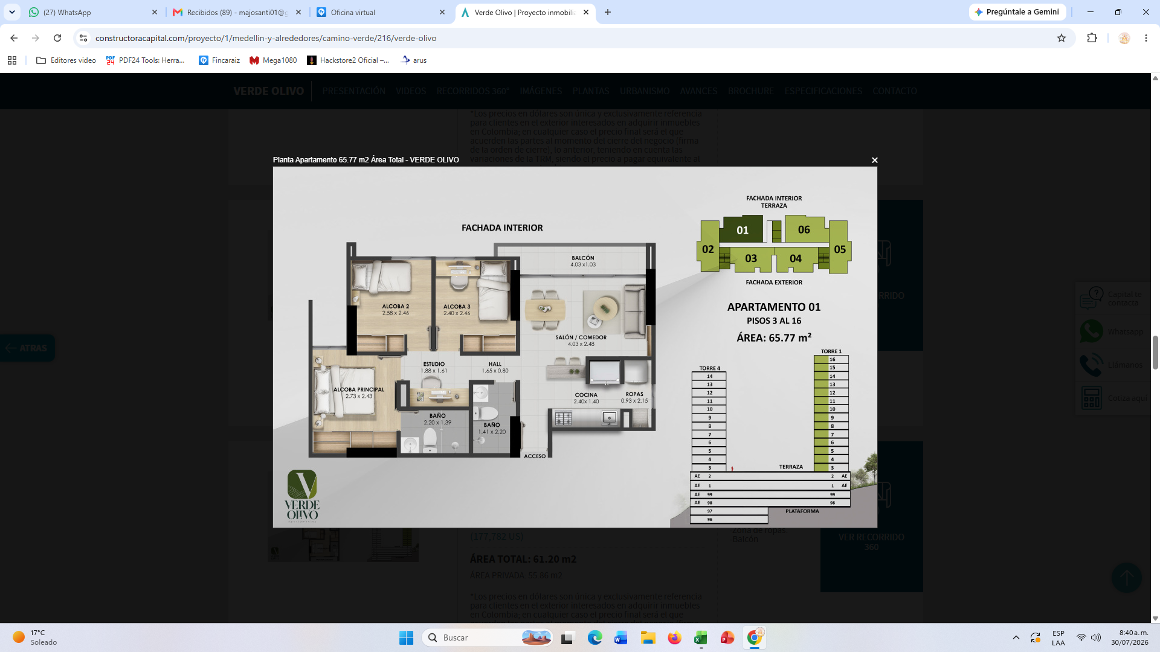Click the floor plan image in lightbox

(x=575, y=347)
